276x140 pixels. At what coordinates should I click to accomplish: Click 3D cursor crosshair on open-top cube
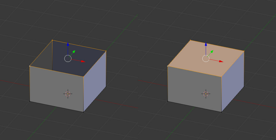68,94
